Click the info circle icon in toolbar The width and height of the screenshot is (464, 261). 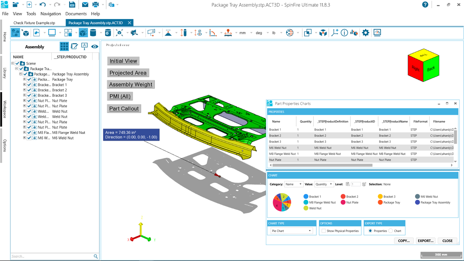344,33
